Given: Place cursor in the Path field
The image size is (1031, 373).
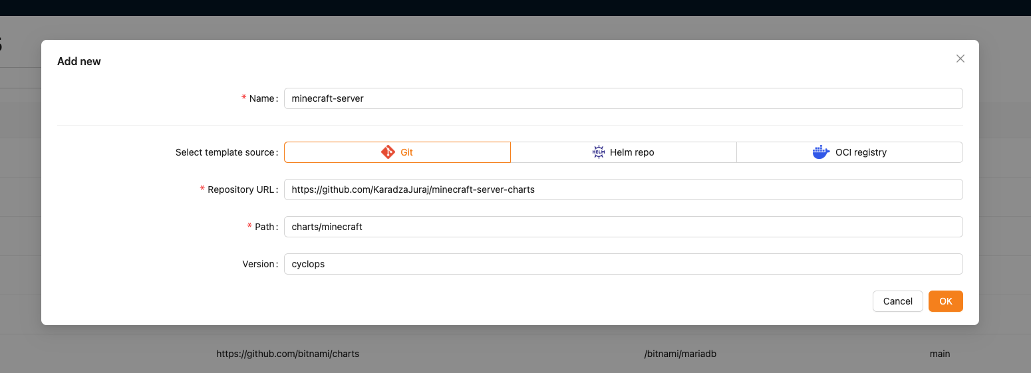Looking at the screenshot, I should 623,227.
